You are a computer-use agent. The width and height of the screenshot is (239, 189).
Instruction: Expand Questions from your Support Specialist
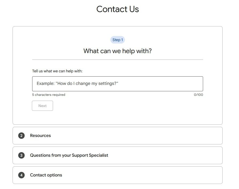[118, 155]
